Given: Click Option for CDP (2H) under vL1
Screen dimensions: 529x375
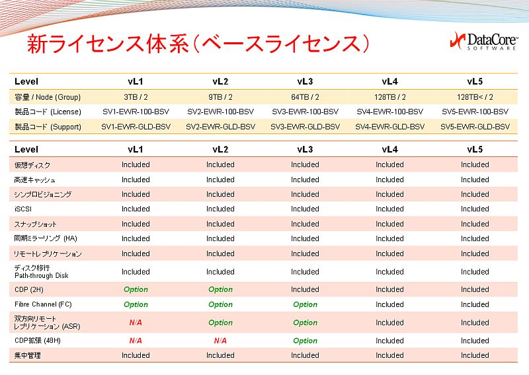Looking at the screenshot, I should point(136,290).
